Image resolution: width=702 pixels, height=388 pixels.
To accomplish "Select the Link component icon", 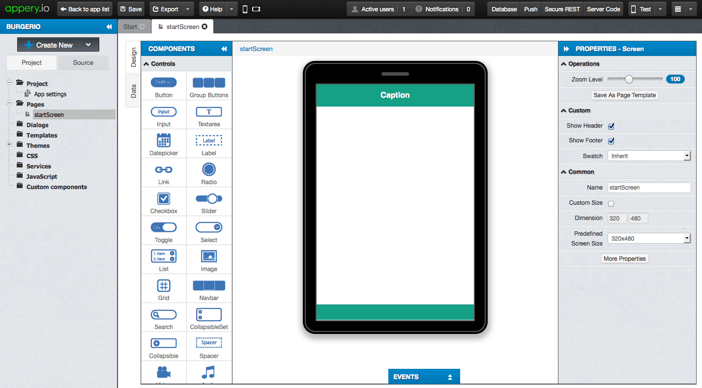I will [x=164, y=169].
